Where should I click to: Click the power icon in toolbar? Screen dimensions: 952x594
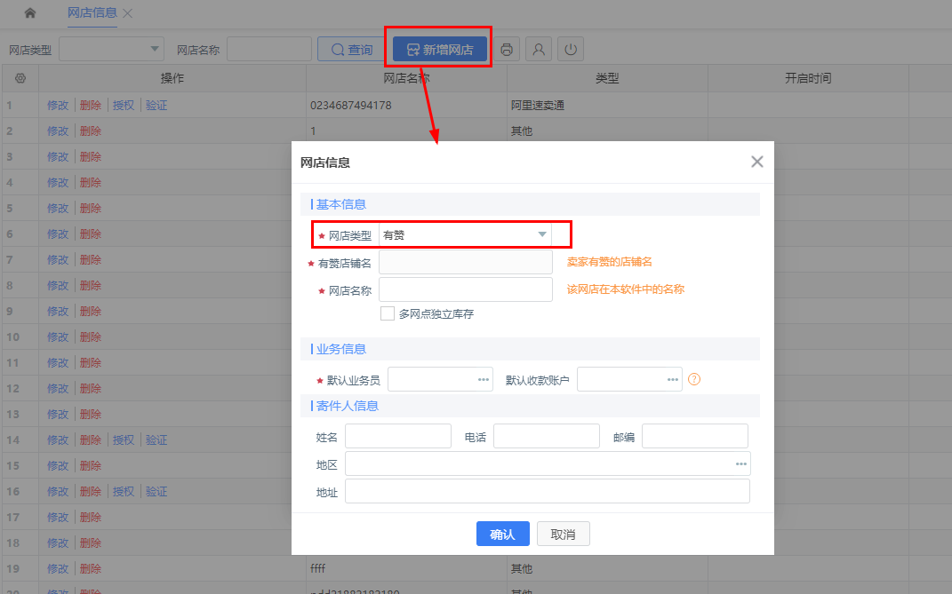click(x=571, y=49)
